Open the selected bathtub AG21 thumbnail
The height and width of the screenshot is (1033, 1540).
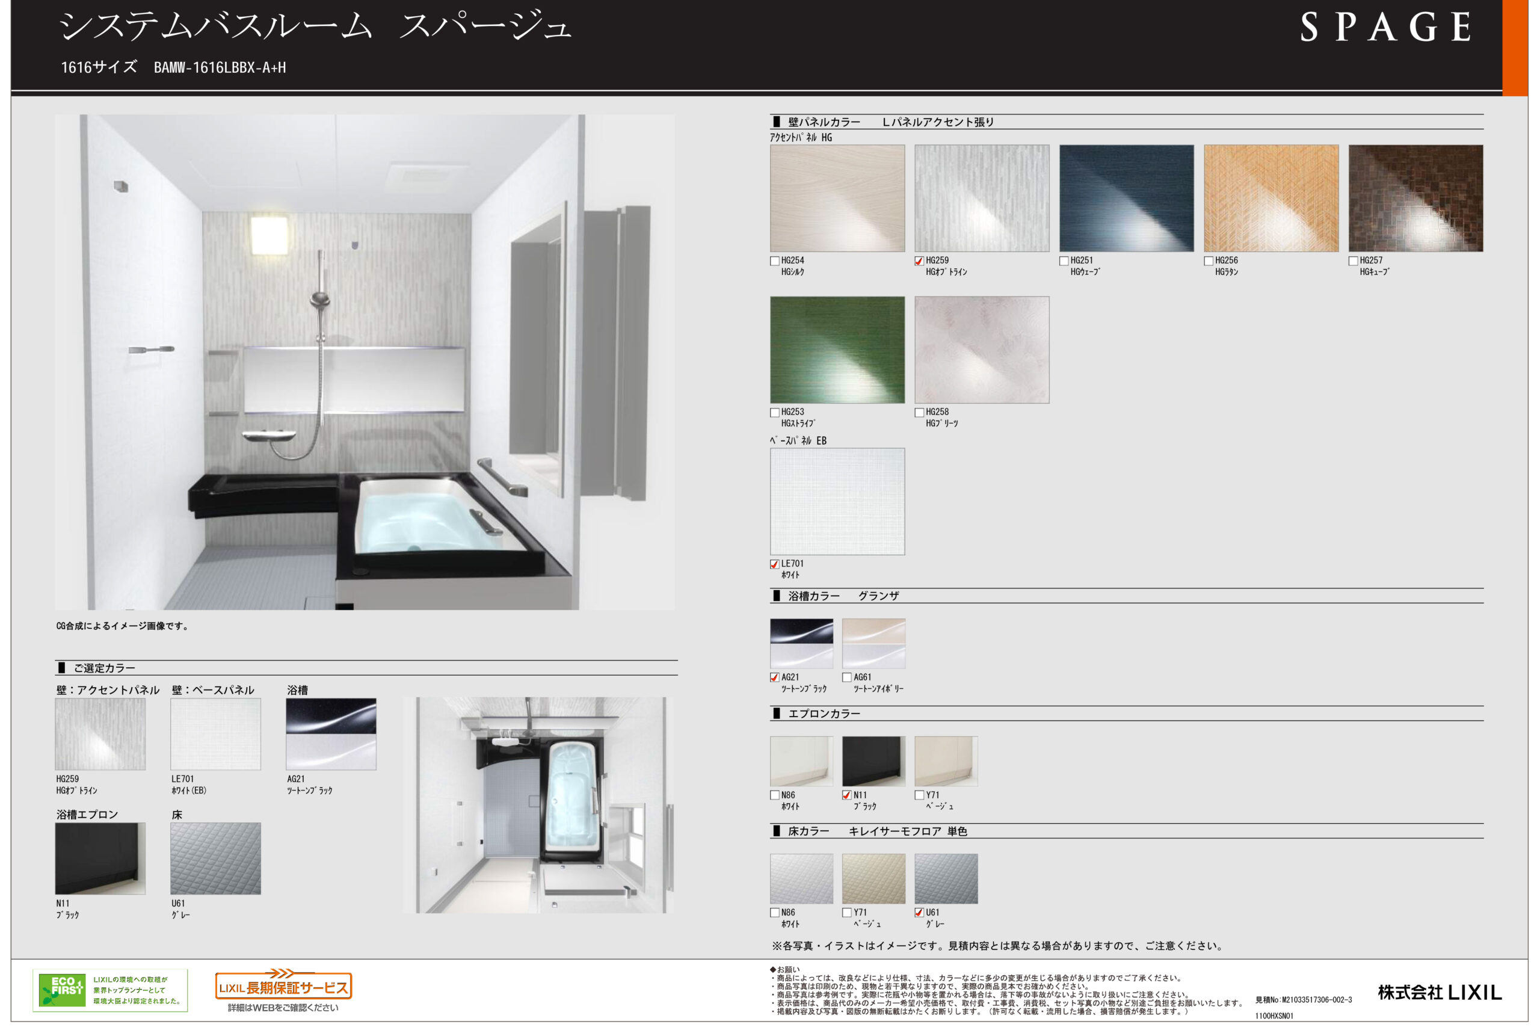331,734
